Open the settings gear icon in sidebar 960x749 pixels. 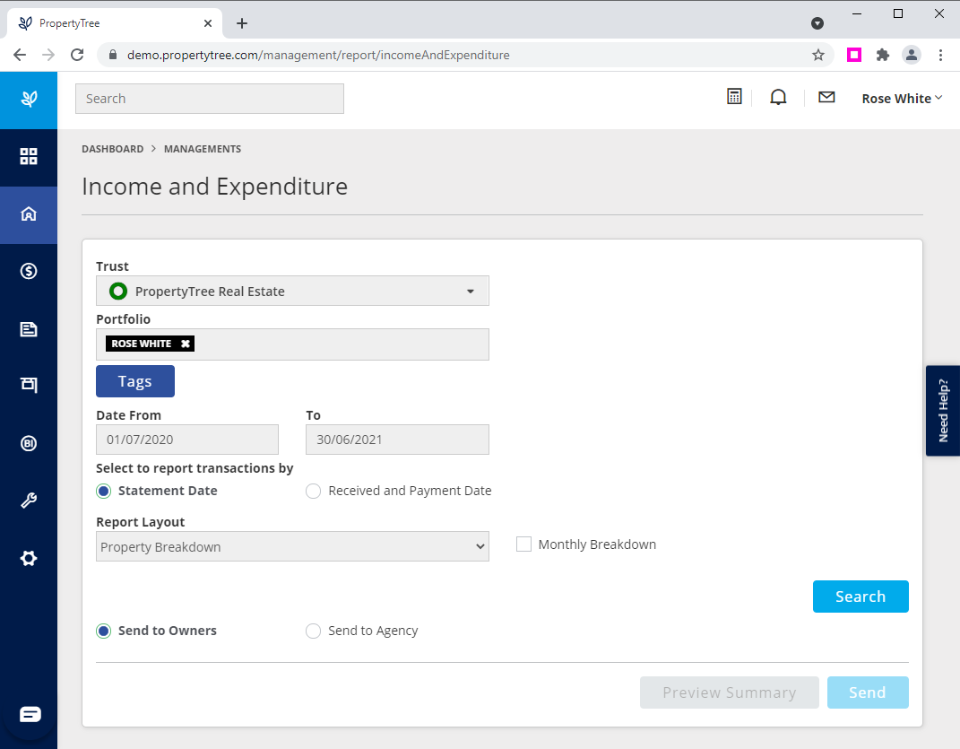[29, 558]
